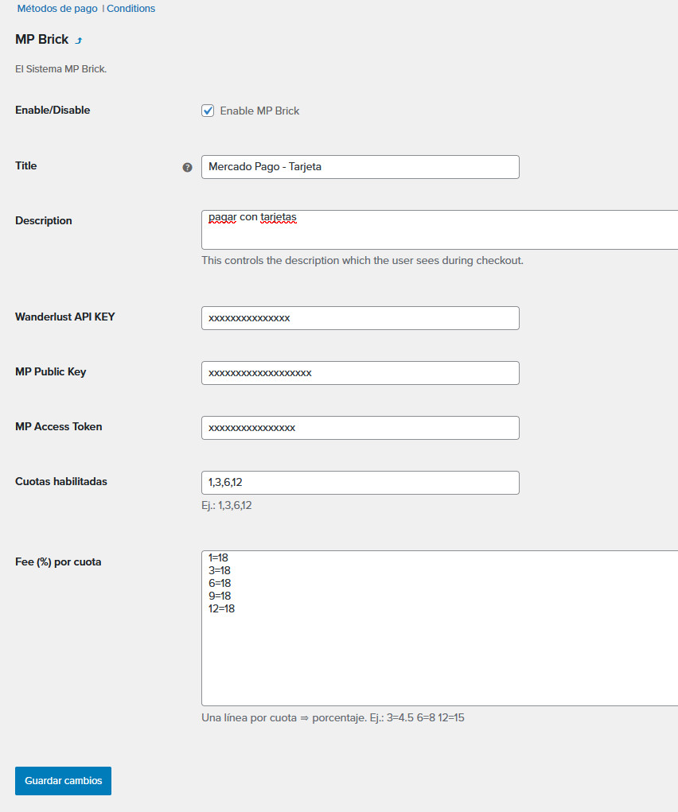The width and height of the screenshot is (678, 812).
Task: Click the Description label
Action: 44,220
